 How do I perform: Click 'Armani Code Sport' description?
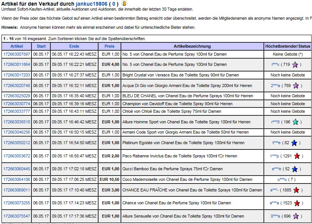point(185,132)
